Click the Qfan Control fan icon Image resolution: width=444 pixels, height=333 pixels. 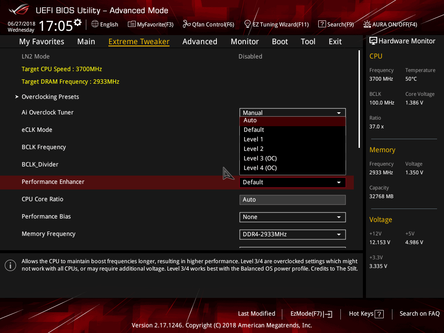(x=186, y=24)
